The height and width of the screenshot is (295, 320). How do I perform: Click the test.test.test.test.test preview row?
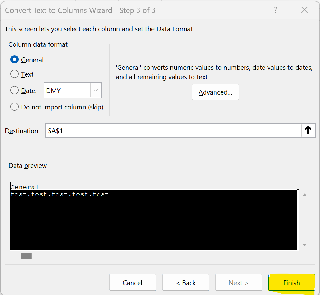(x=60, y=195)
